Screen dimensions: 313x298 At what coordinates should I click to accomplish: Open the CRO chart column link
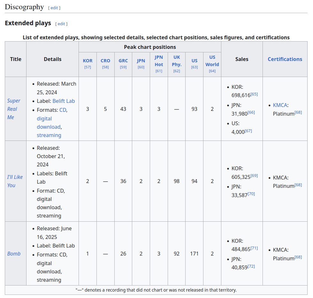105,61
